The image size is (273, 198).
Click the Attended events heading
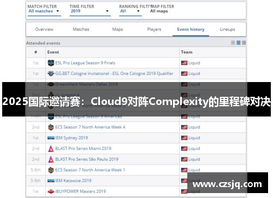[43, 43]
